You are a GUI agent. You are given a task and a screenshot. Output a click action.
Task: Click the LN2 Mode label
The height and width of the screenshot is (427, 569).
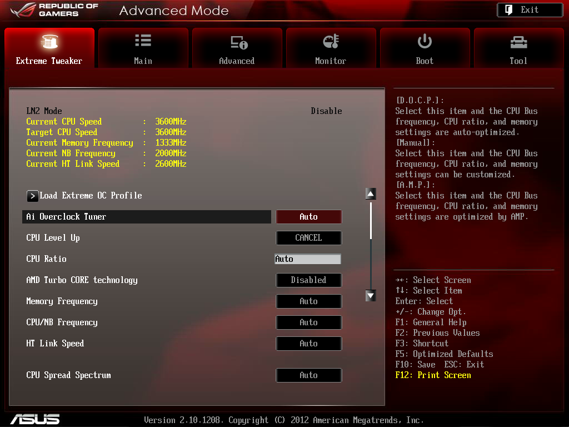pos(44,111)
